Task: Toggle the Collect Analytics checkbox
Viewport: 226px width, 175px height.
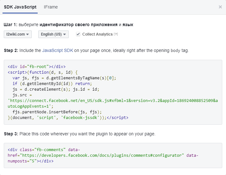Action: coord(78,34)
